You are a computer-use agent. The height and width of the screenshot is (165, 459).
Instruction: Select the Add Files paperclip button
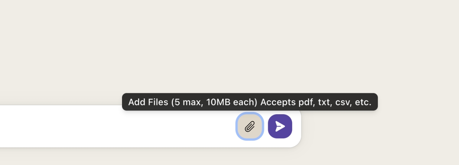coord(250,126)
